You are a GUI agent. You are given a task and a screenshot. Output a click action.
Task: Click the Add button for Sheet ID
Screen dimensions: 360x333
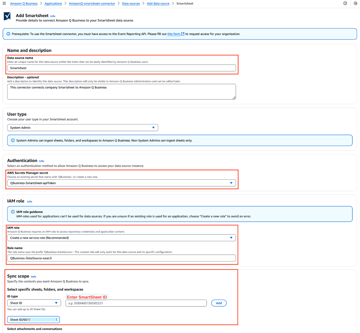219,303
